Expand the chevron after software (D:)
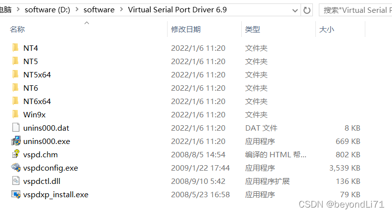Image resolution: width=392 pixels, height=214 pixels. click(x=77, y=9)
